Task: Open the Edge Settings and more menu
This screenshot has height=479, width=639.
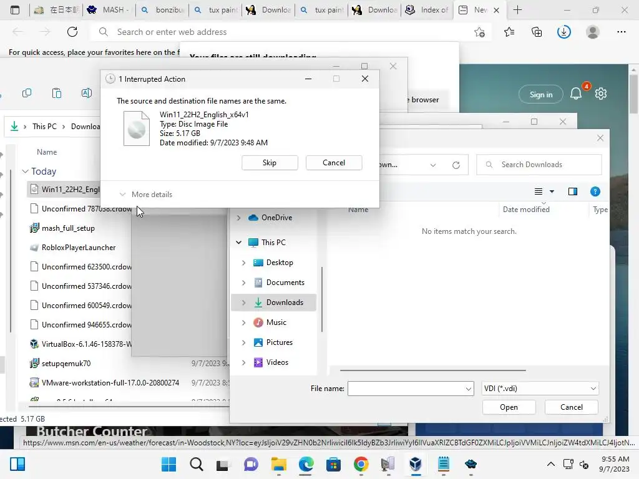Action: [x=621, y=32]
